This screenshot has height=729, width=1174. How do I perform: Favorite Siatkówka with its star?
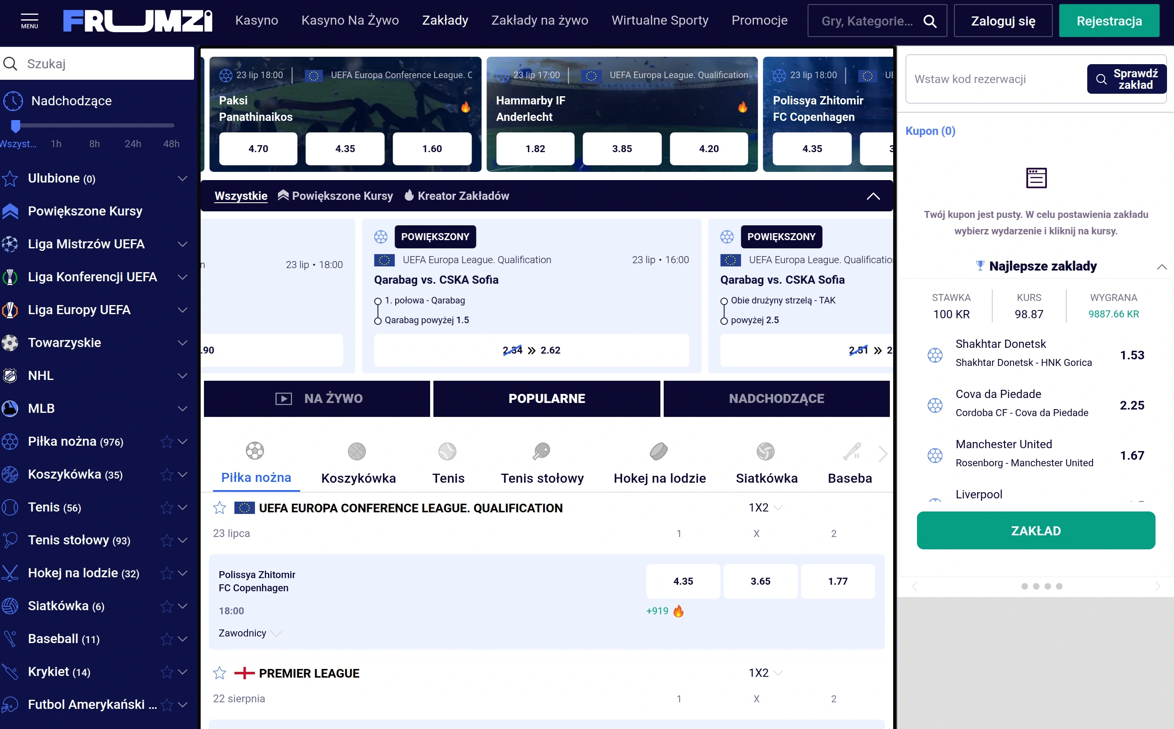click(167, 606)
